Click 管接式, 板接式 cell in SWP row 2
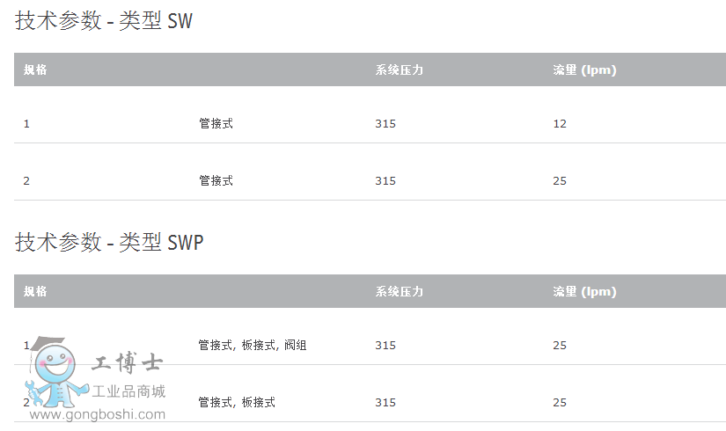Screen dimensions: 726x431 (237, 402)
